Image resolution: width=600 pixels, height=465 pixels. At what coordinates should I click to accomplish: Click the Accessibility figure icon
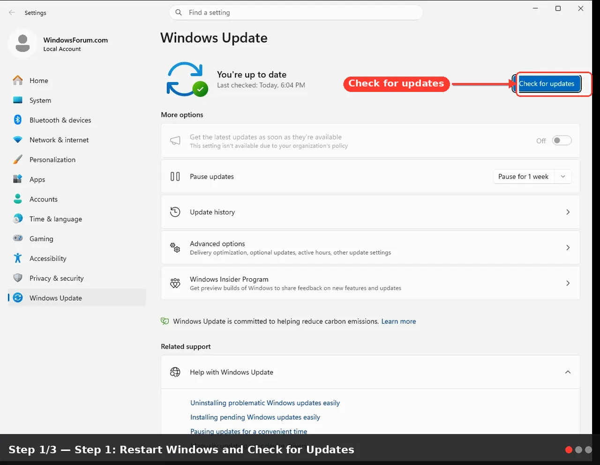(18, 258)
